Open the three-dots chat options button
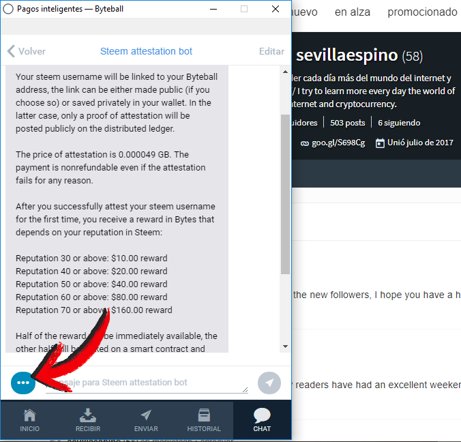This screenshot has width=461, height=442. (x=23, y=383)
